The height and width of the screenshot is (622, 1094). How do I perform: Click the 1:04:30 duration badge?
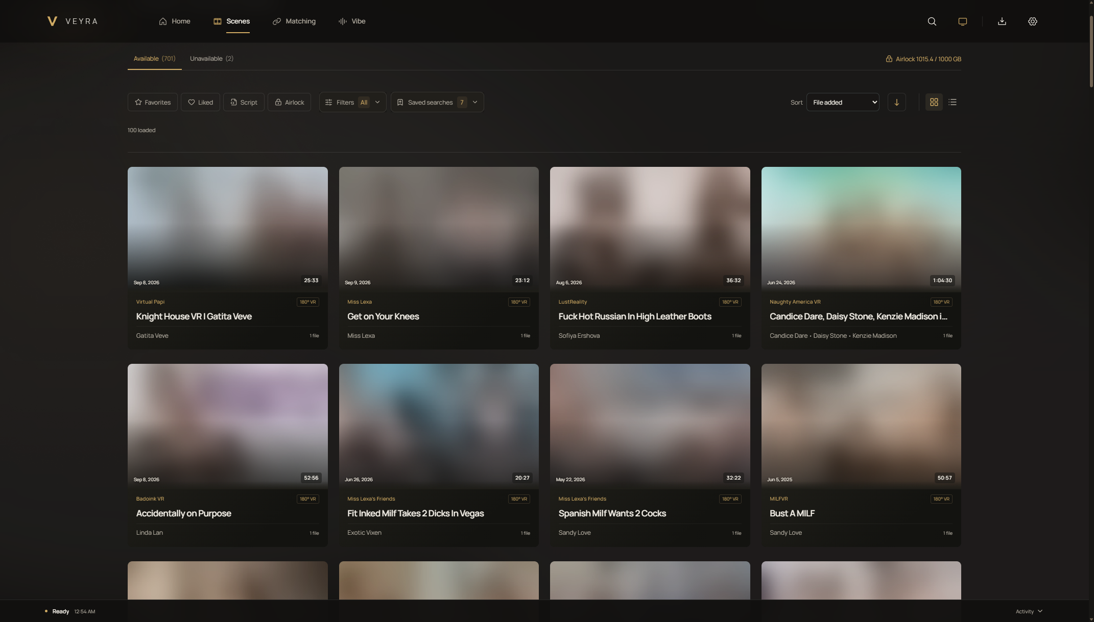[942, 281]
